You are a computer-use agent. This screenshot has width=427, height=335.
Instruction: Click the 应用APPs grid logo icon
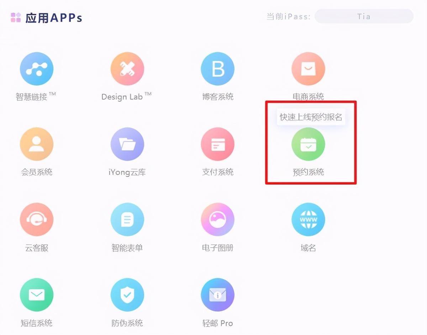[16, 17]
